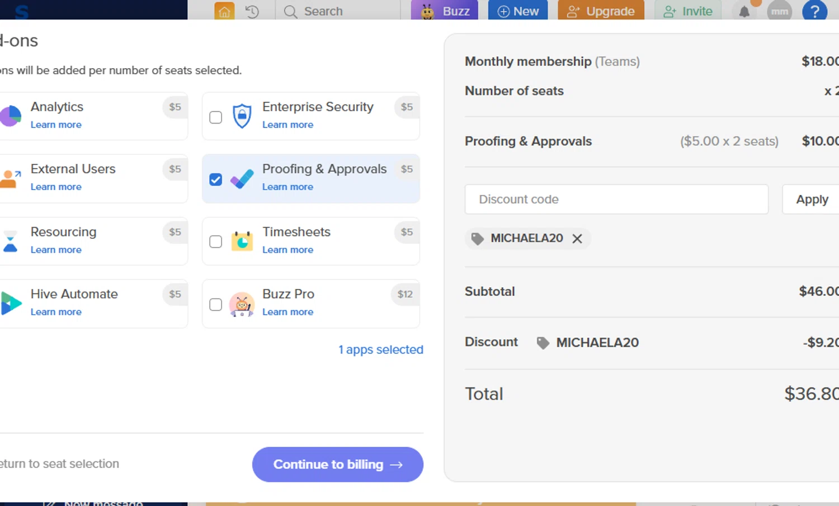The width and height of the screenshot is (839, 506).
Task: Click the Analytics $5 price badge
Action: (175, 107)
